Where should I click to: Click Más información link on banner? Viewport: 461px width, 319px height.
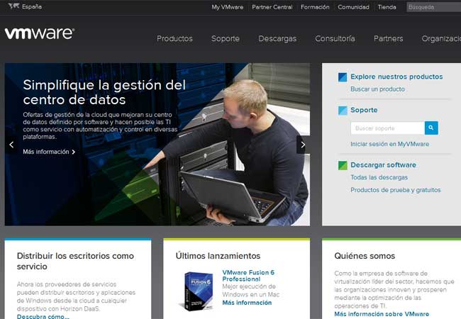tap(48, 152)
